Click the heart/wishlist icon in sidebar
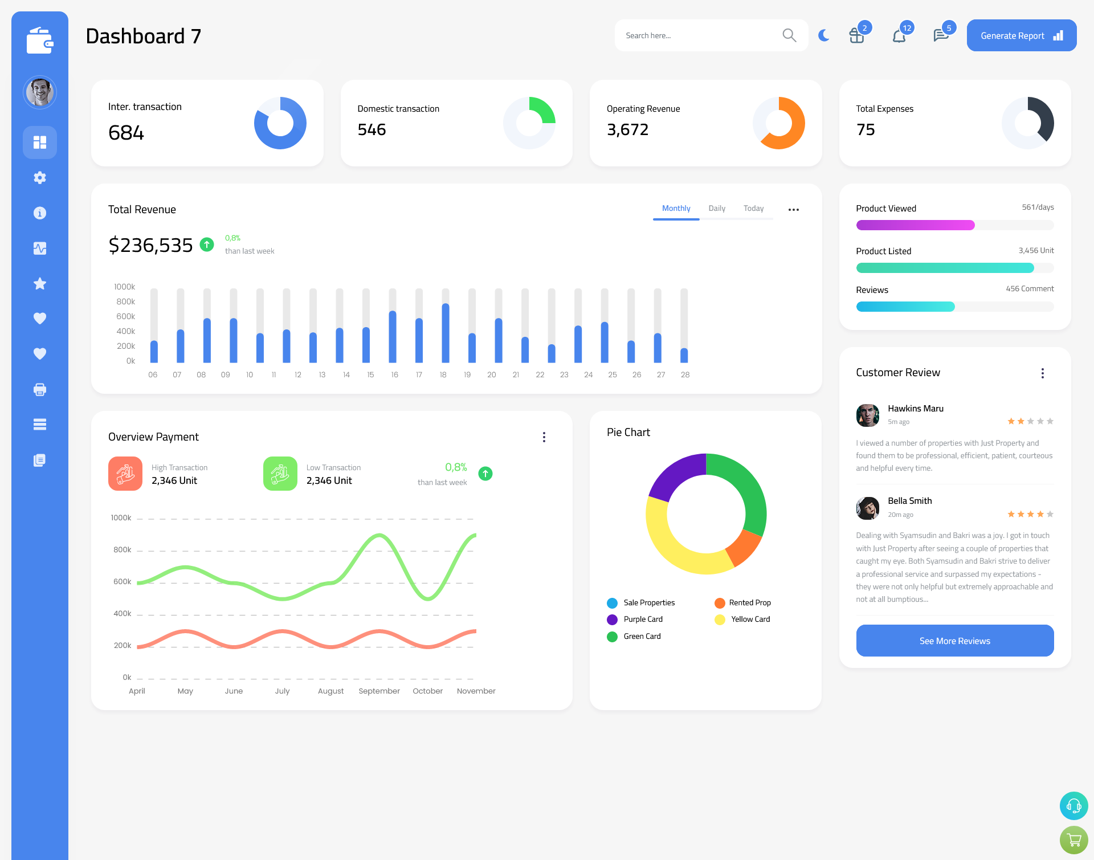The image size is (1094, 860). 40,319
